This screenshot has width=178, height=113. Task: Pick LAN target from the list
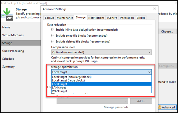coord(101,88)
